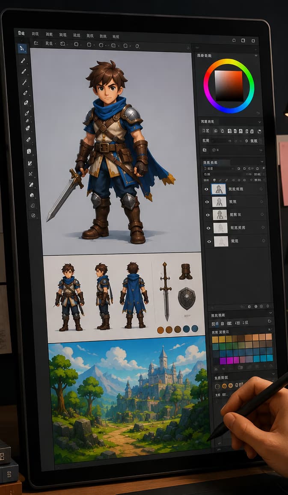Toggle visibility of the second layer in the list
This screenshot has height=495, width=288.
coord(207,202)
